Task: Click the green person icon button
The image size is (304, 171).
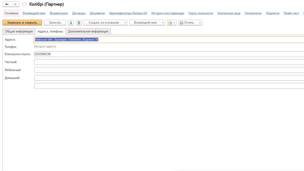Action: click(x=71, y=23)
